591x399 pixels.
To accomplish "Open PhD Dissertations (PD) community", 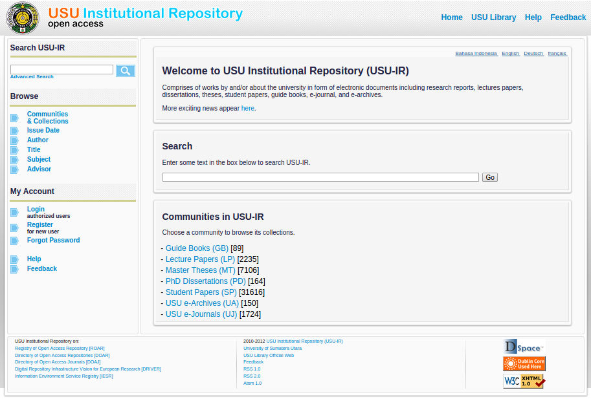I will click(x=205, y=281).
